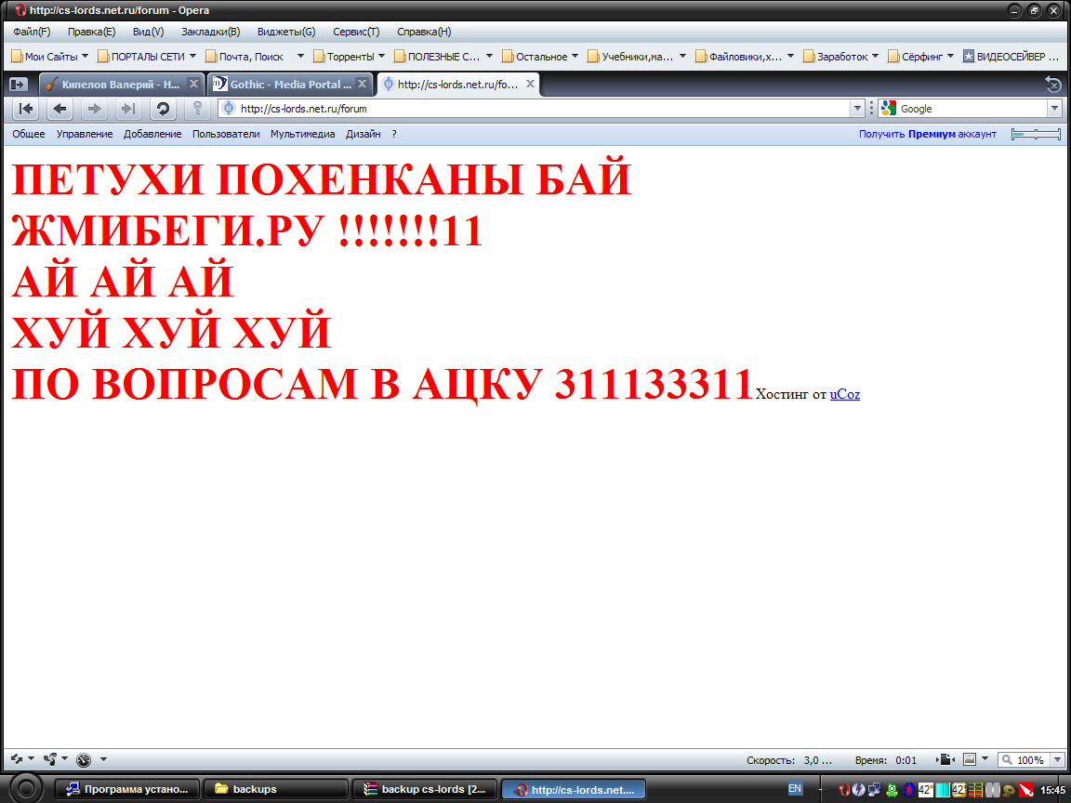Open the Файл(F) menu
The height and width of the screenshot is (803, 1071).
tap(32, 32)
